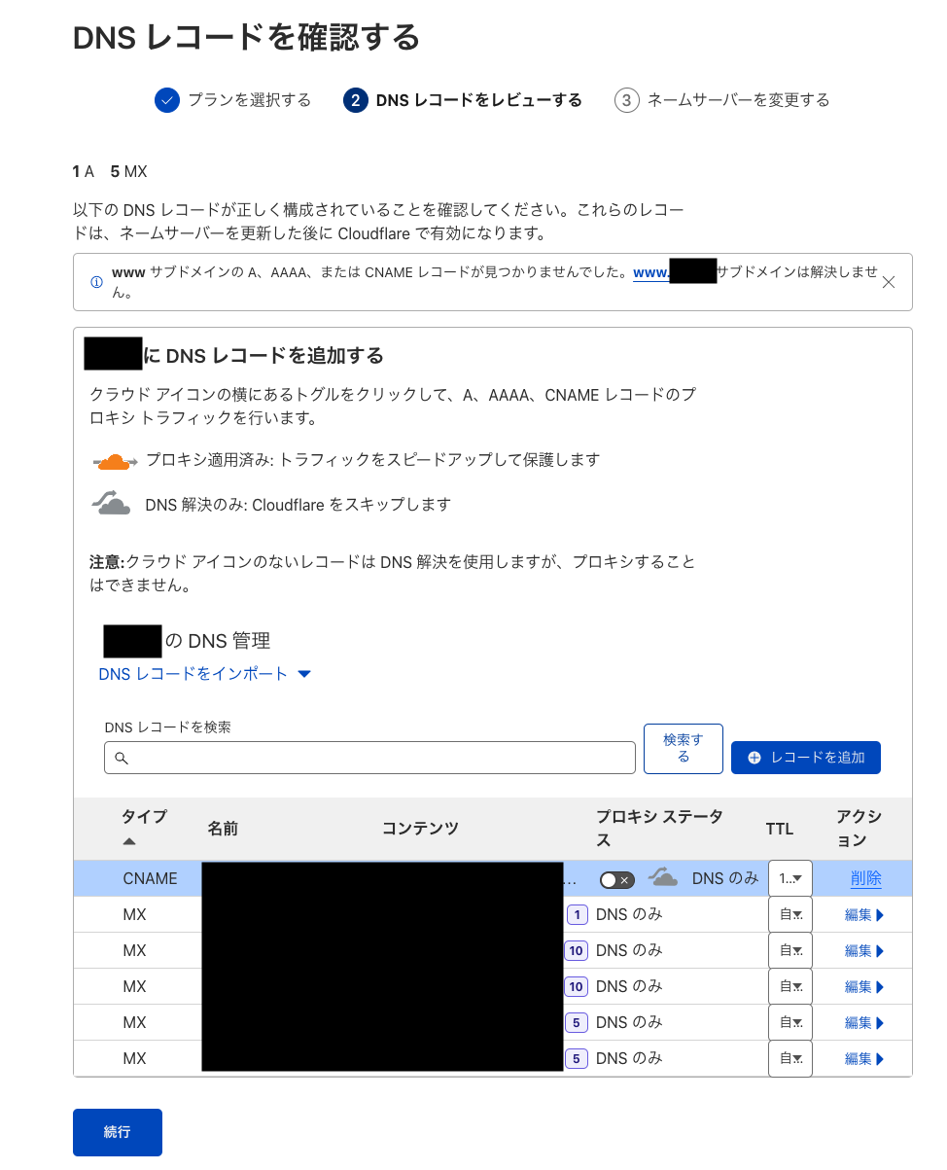Enable the proxy toggle on the CNAME record
Screen dimensions: 947x1170
point(616,878)
